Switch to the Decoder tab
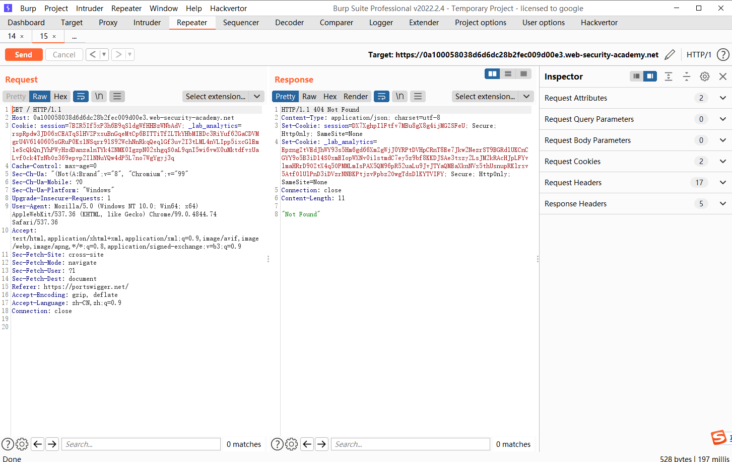732x462 pixels. coord(289,22)
